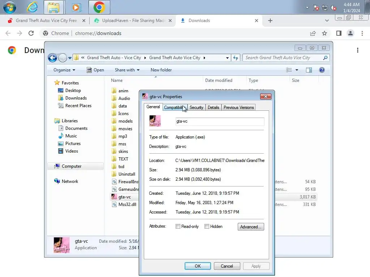Open Chrome profile avatar
Viewport: 370px width, 277px height.
click(x=350, y=33)
